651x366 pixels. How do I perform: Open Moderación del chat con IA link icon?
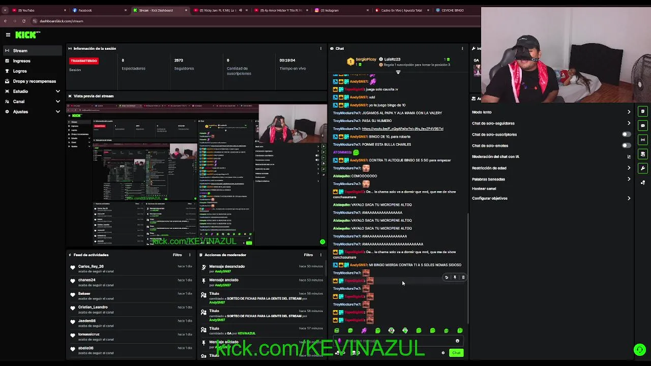(629, 157)
